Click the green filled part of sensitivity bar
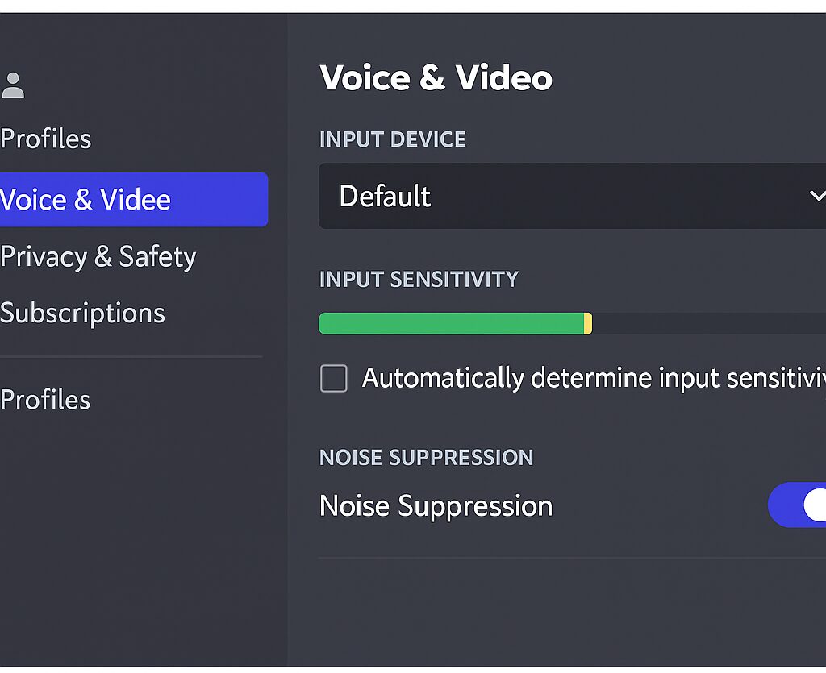Viewport: 826px width, 673px height. pyautogui.click(x=450, y=323)
